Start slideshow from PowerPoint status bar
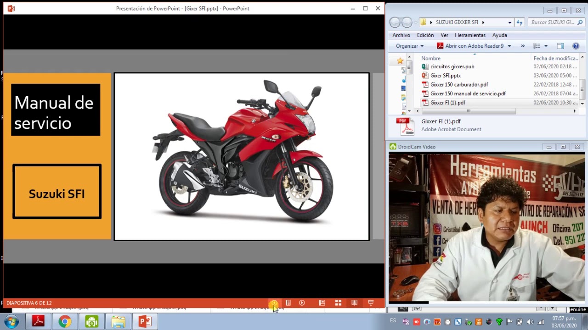This screenshot has width=588, height=330. coord(371,303)
